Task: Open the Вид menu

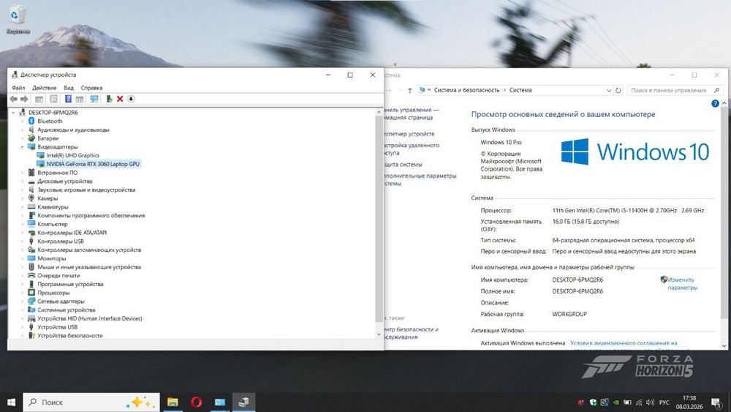Action: 69,88
